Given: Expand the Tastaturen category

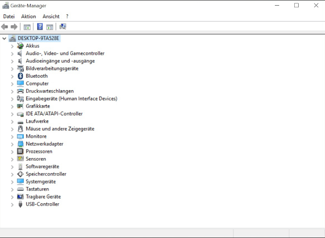Looking at the screenshot, I should tap(12, 190).
